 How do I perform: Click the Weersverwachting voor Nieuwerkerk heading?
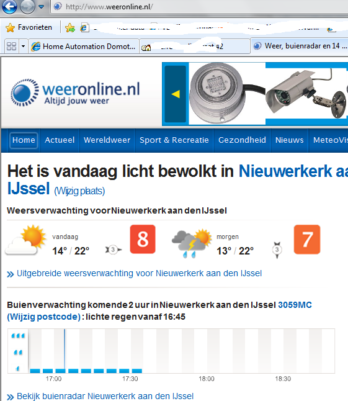117,210
